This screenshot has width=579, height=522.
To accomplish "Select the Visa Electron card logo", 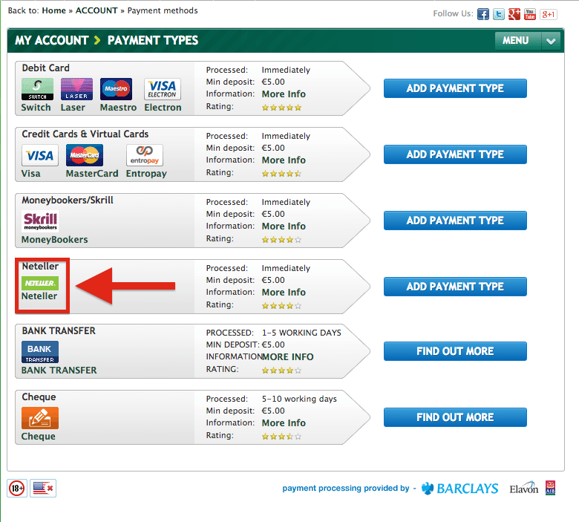I will pyautogui.click(x=163, y=89).
